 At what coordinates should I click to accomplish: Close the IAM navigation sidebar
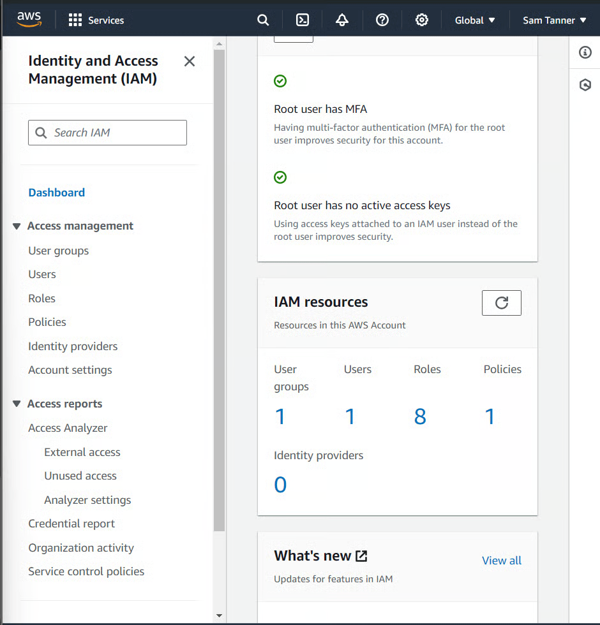click(190, 61)
